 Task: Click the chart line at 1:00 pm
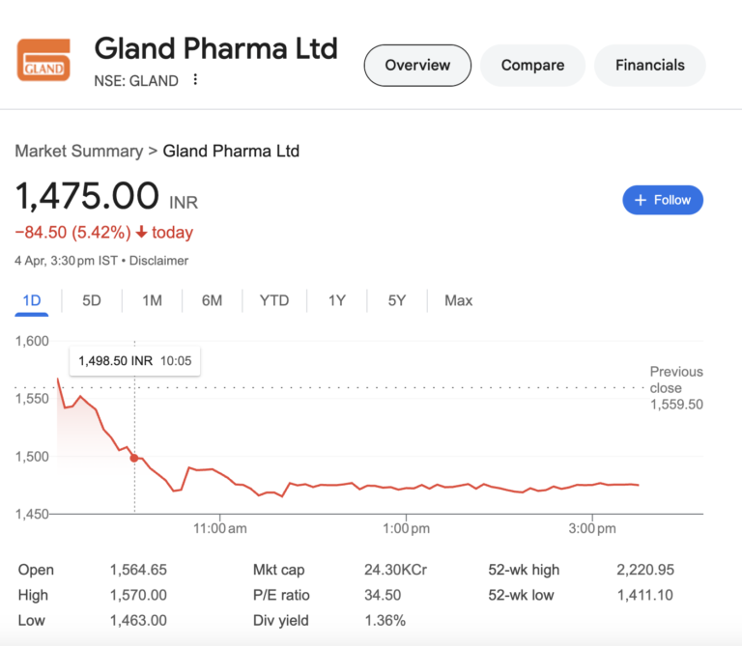tap(406, 488)
